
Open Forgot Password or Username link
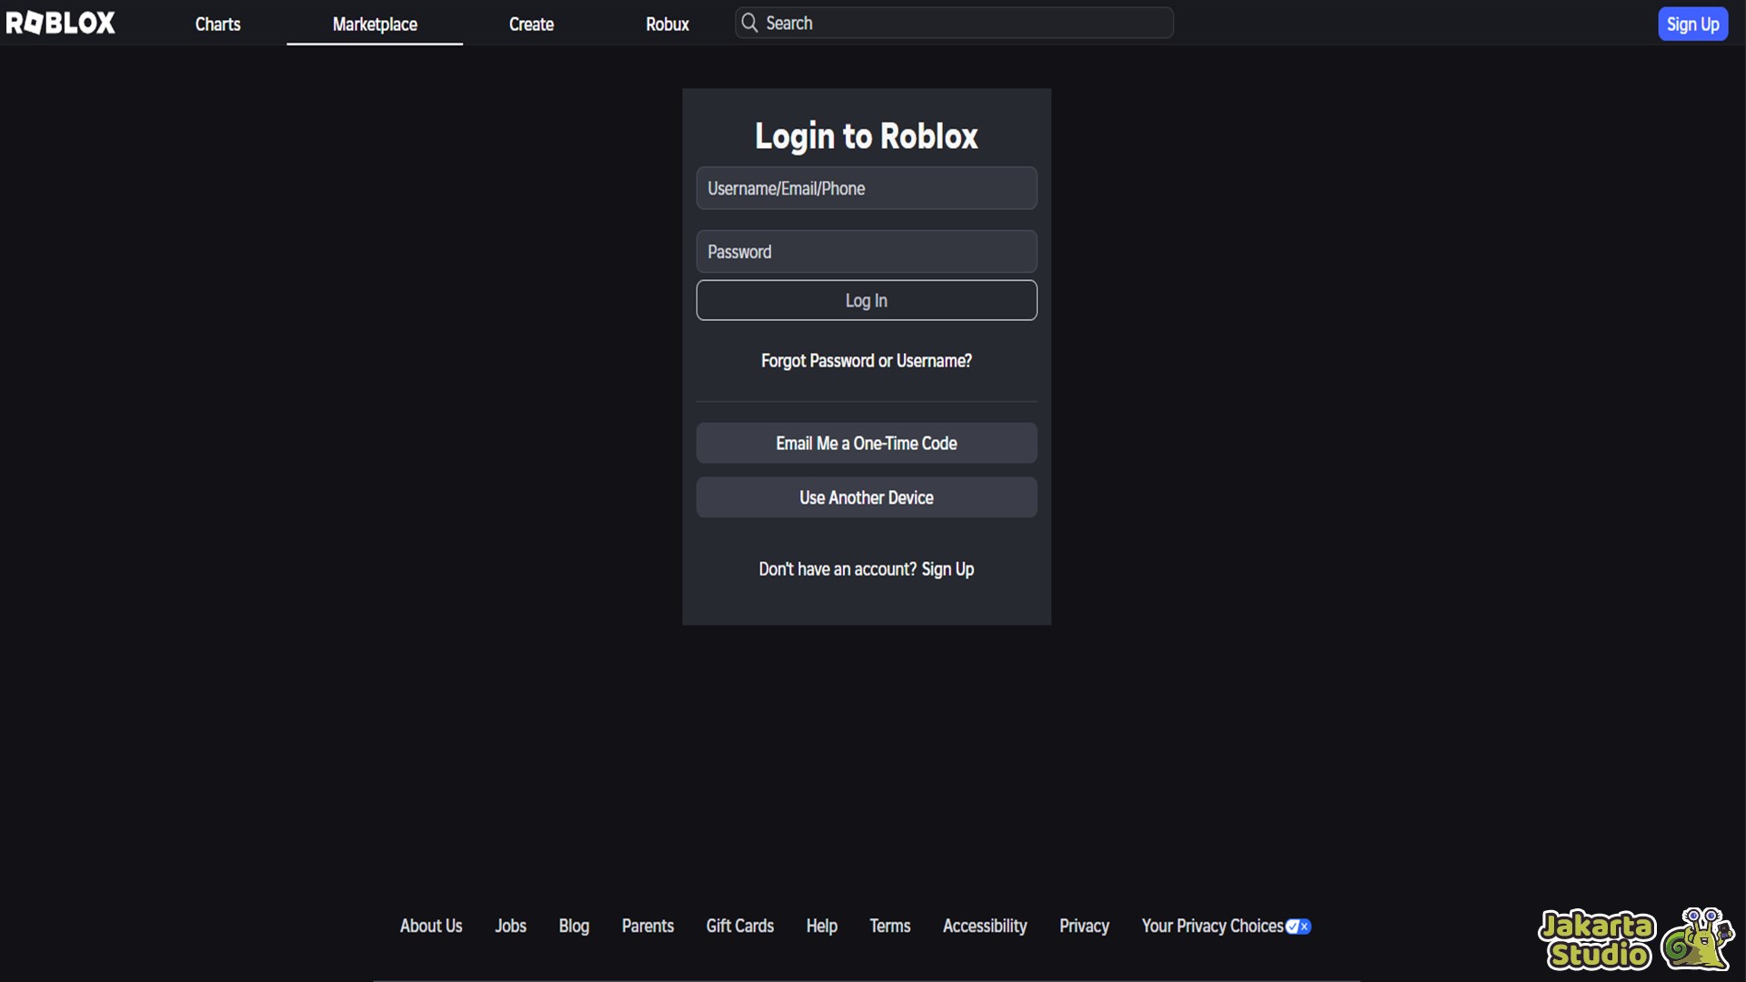coord(866,361)
